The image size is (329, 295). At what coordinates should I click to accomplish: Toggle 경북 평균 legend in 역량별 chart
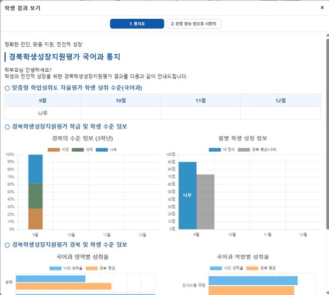point(261,268)
